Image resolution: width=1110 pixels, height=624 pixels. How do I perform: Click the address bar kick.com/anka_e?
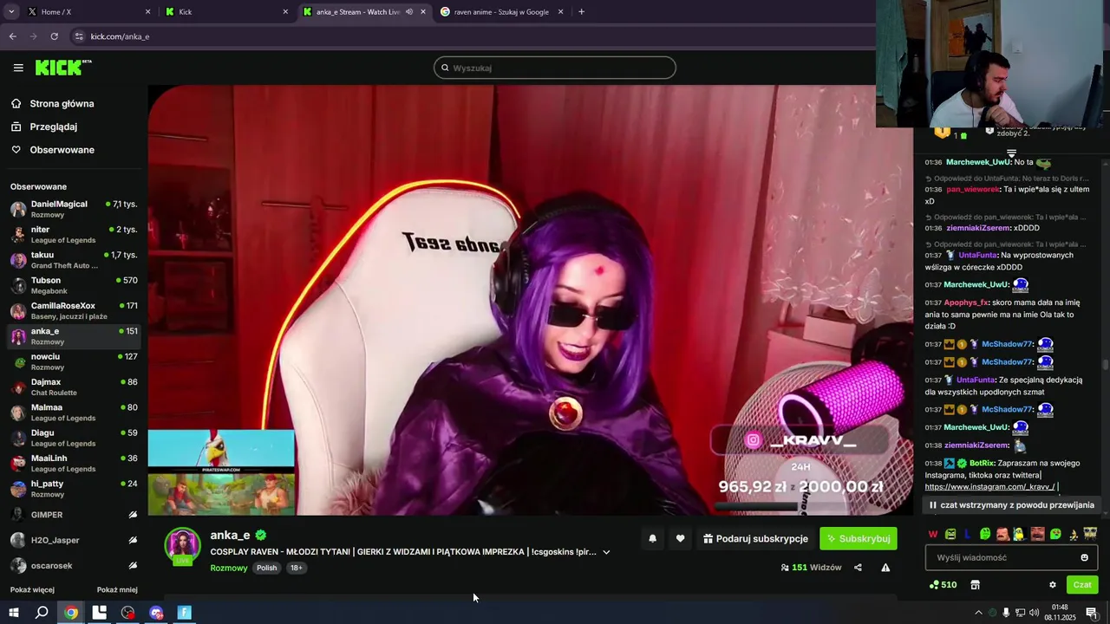[121, 36]
